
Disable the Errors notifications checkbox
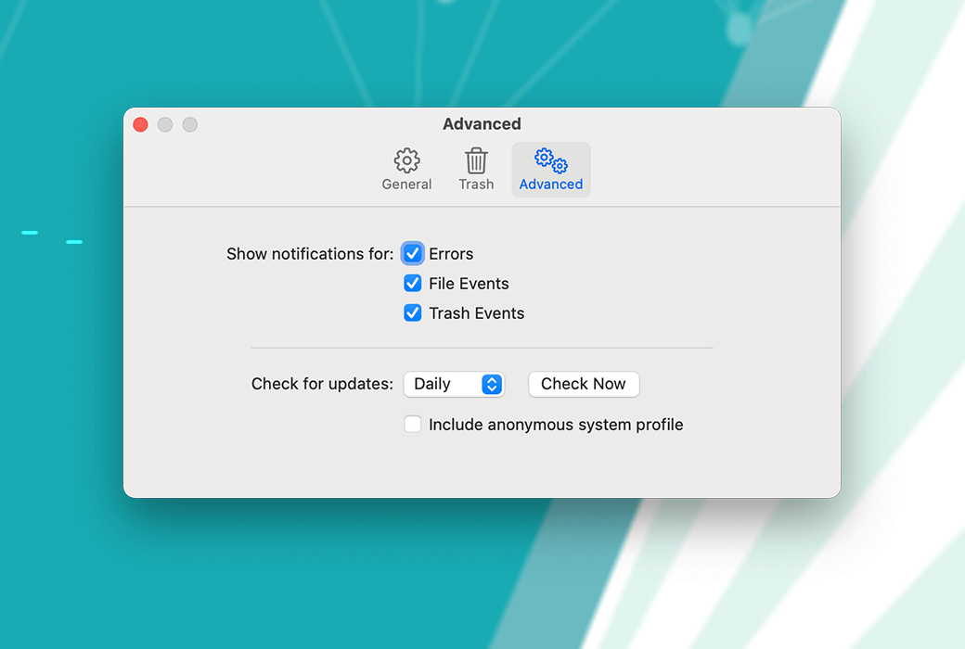click(x=413, y=254)
